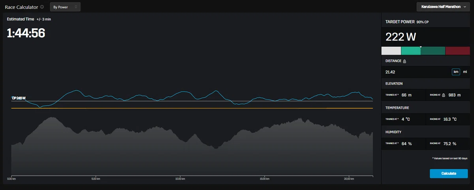Image resolution: width=474 pixels, height=190 pixels.
Task: Click the orange target power line
Action: 192,108
